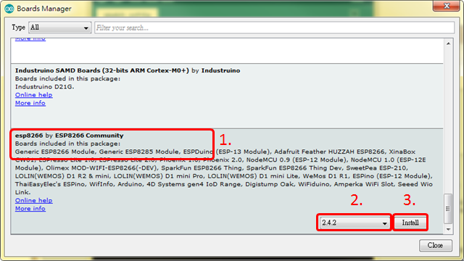Viewport: 464px width, 261px height.
Task: Close window with the red X button
Action: [447, 6]
